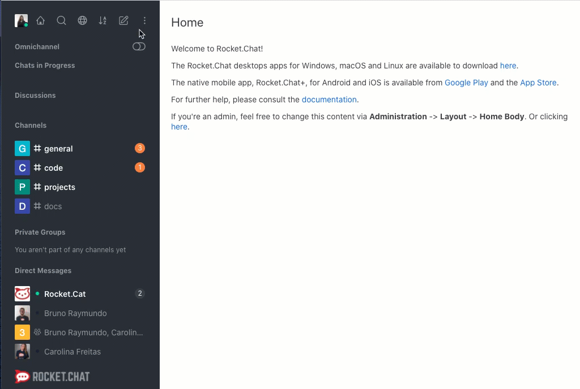Click the hash icon next to code
The width and height of the screenshot is (580, 389).
37,167
